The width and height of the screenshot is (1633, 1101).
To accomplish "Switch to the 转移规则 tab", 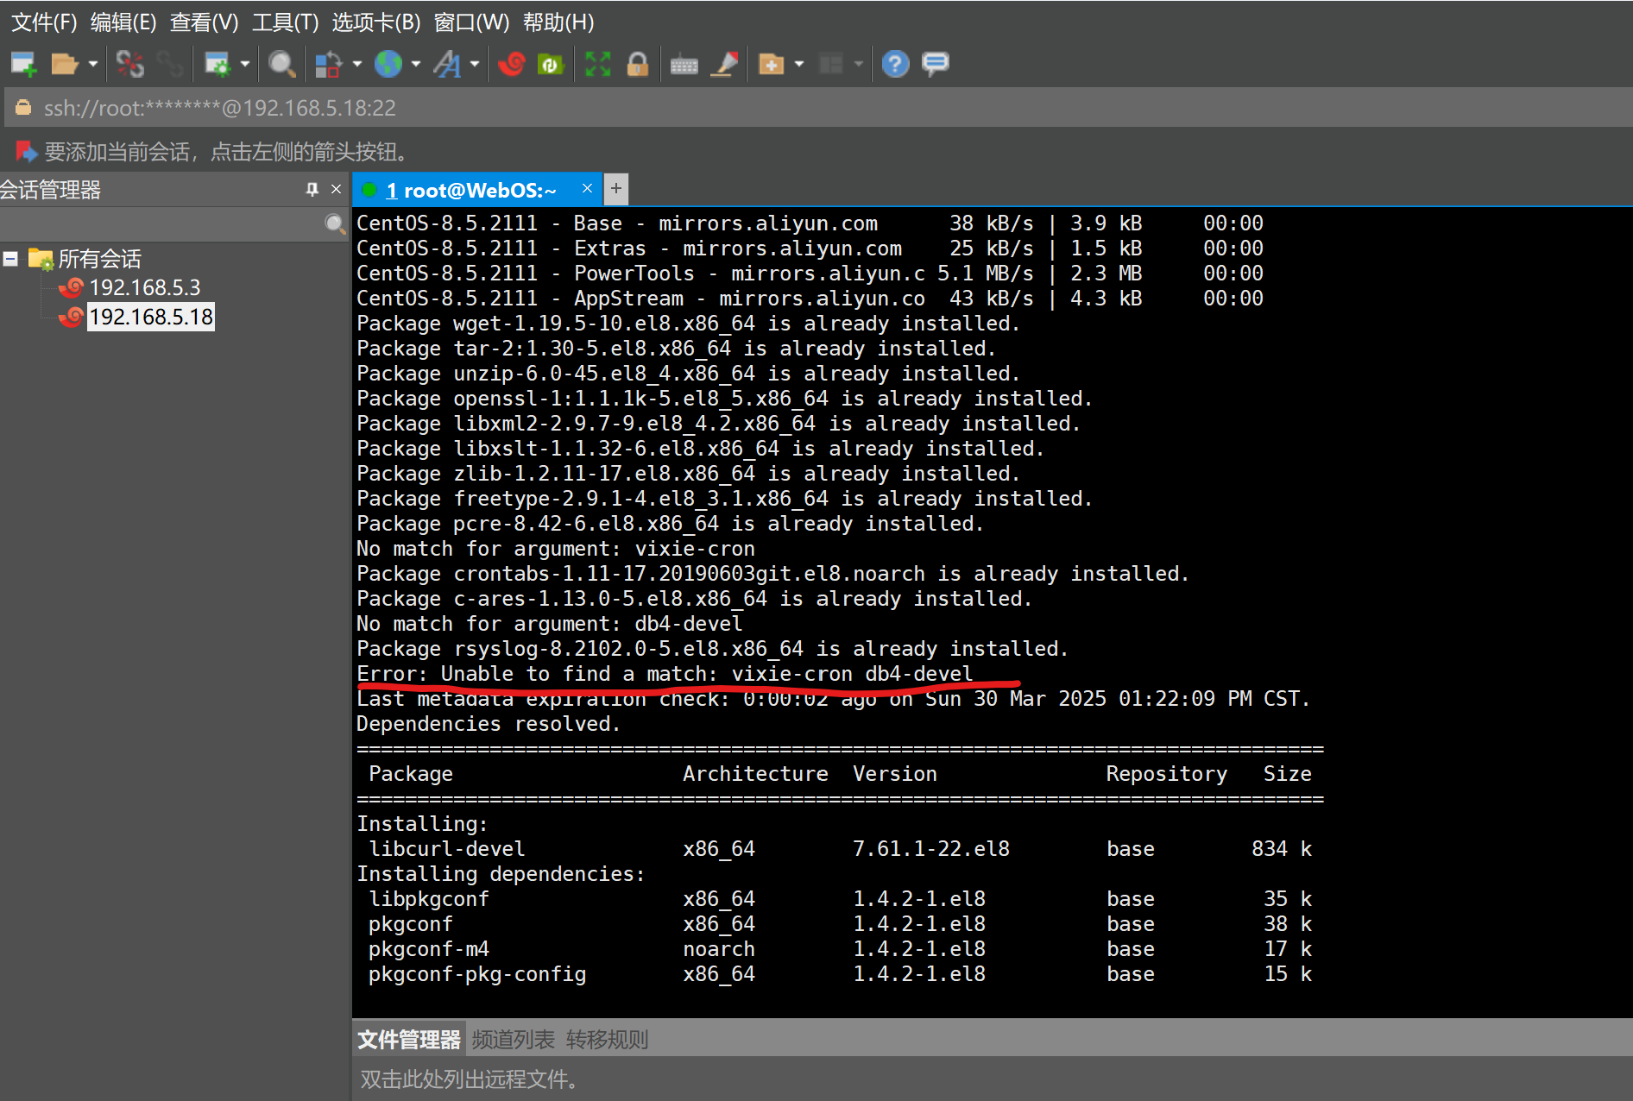I will coord(607,1040).
